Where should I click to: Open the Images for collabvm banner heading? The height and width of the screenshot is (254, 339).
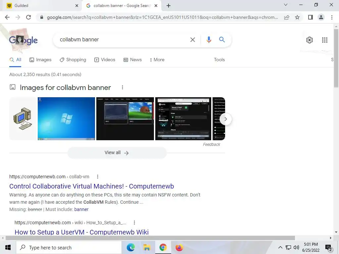coord(65,87)
